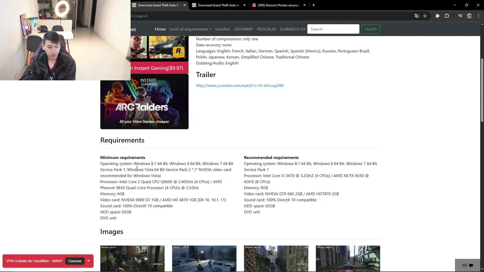This screenshot has height=272, width=484.
Task: Click the Minimum requirements label
Action: click(x=123, y=158)
